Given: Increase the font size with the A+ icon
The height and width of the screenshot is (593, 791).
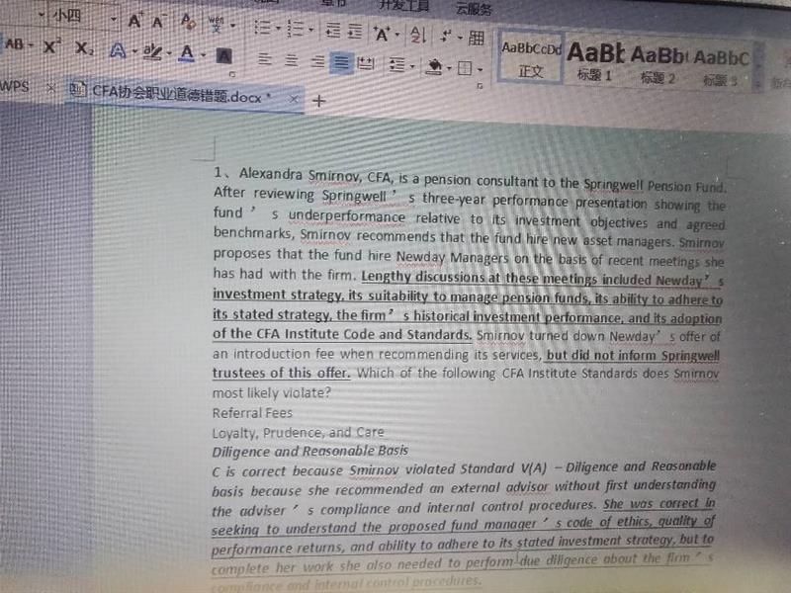Looking at the screenshot, I should pyautogui.click(x=134, y=21).
